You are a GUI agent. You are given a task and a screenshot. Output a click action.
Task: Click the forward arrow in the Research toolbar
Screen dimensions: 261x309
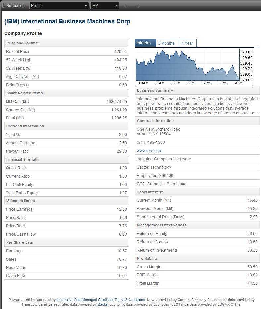[138, 6]
